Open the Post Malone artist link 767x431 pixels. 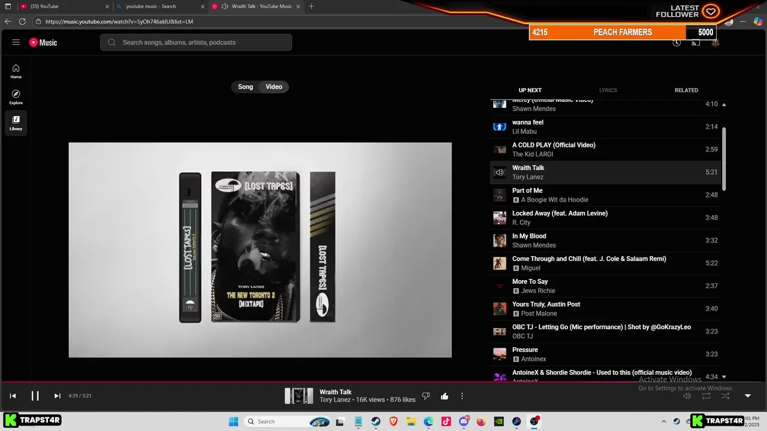[x=539, y=314]
